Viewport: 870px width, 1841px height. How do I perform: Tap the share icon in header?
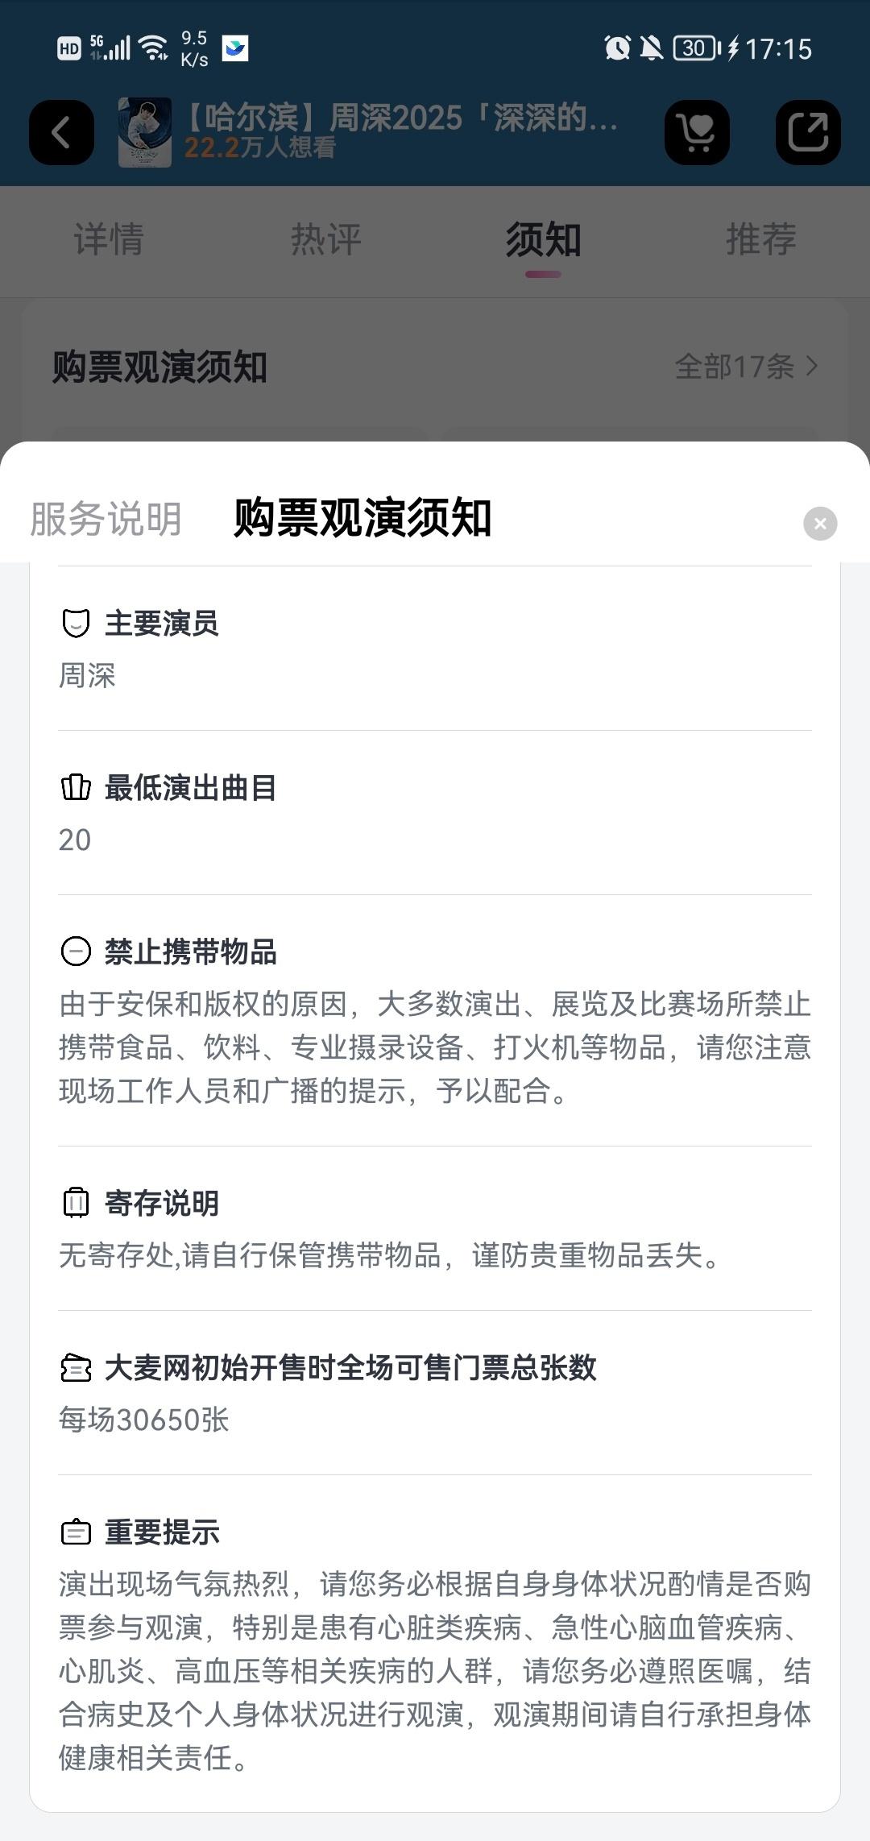(x=808, y=132)
